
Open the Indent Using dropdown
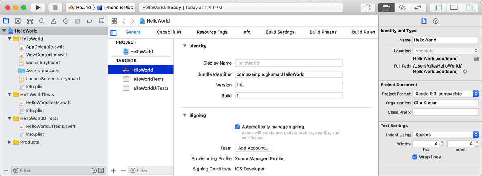(445, 135)
